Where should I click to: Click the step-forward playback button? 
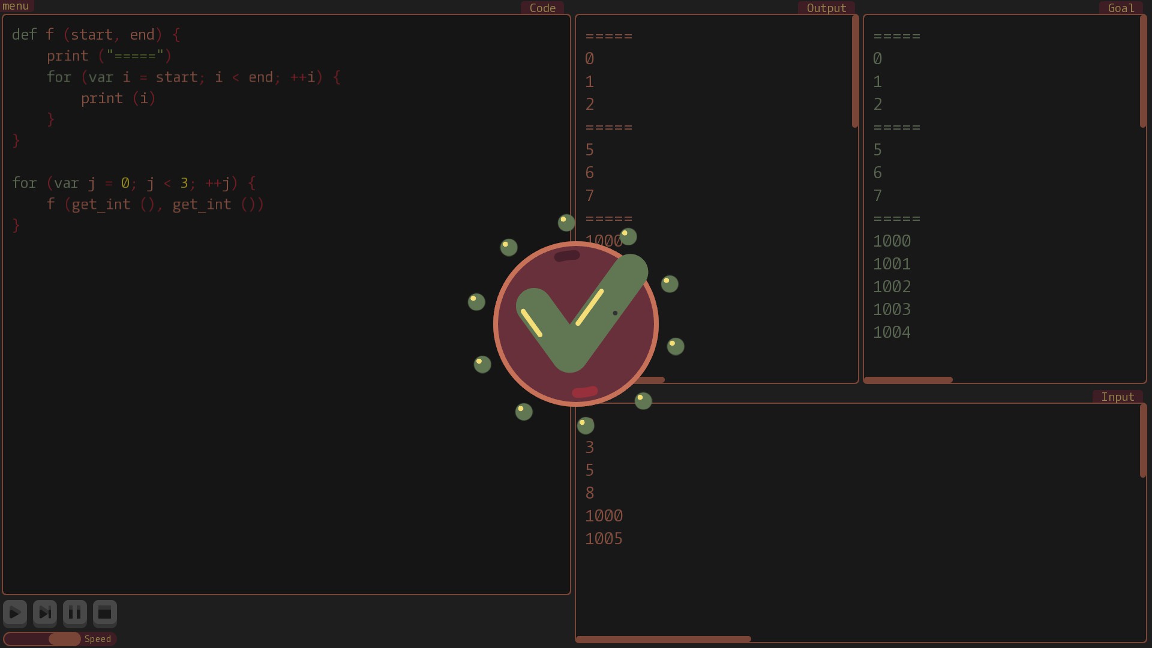[x=45, y=613]
